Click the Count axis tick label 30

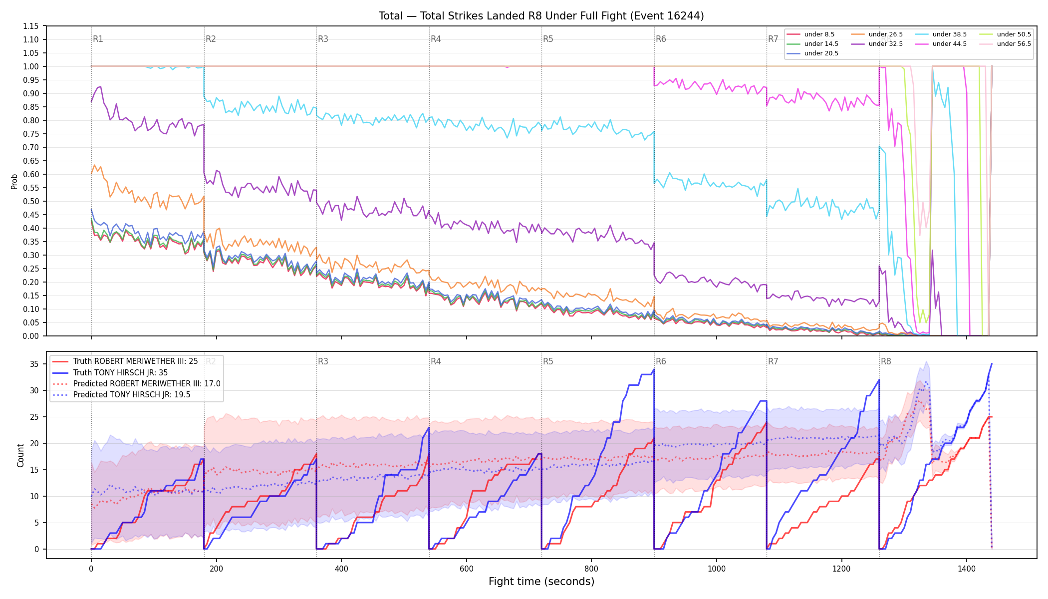click(34, 391)
